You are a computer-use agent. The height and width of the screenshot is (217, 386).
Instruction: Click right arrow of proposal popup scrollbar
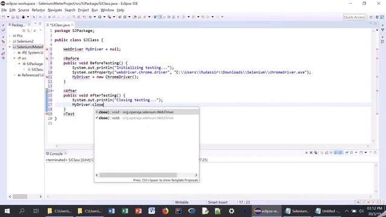196,175
